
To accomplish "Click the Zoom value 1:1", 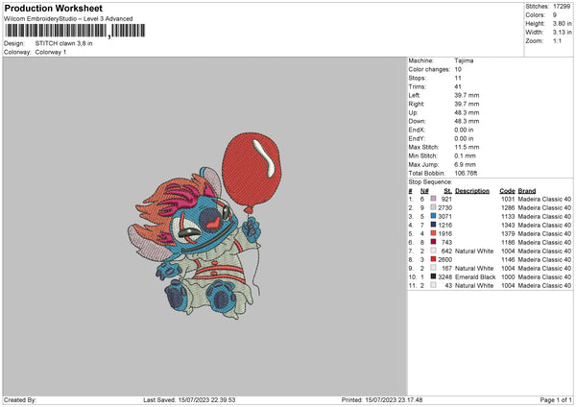I will pyautogui.click(x=557, y=41).
